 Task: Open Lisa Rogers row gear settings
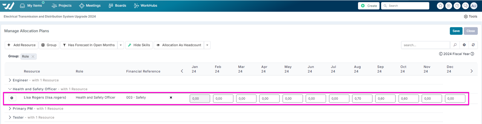[x=12, y=98]
